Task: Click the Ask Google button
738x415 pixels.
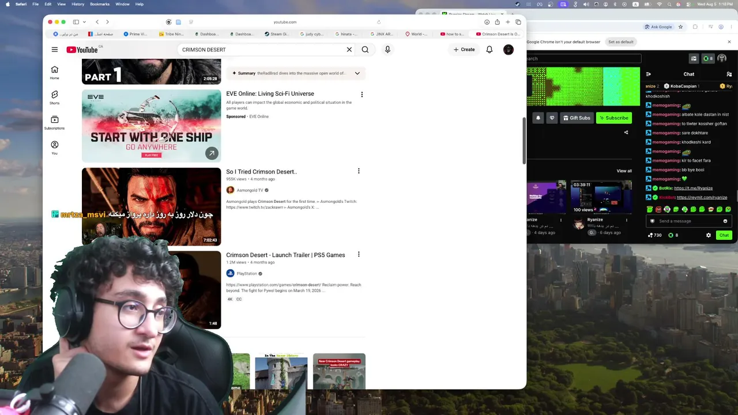Action: pyautogui.click(x=658, y=27)
